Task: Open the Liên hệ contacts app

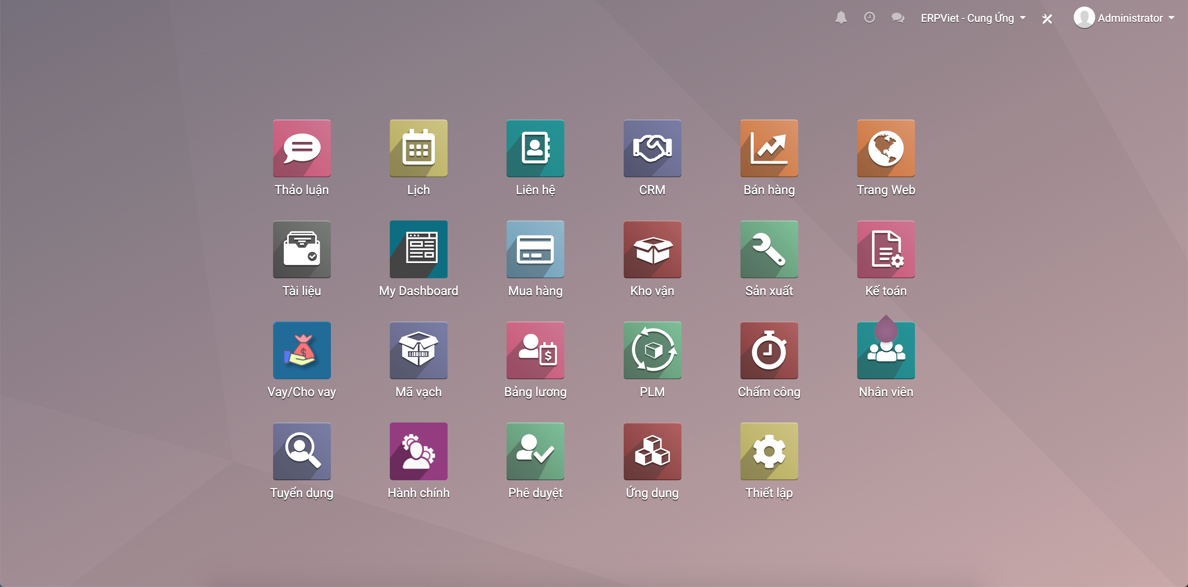Action: pyautogui.click(x=535, y=148)
